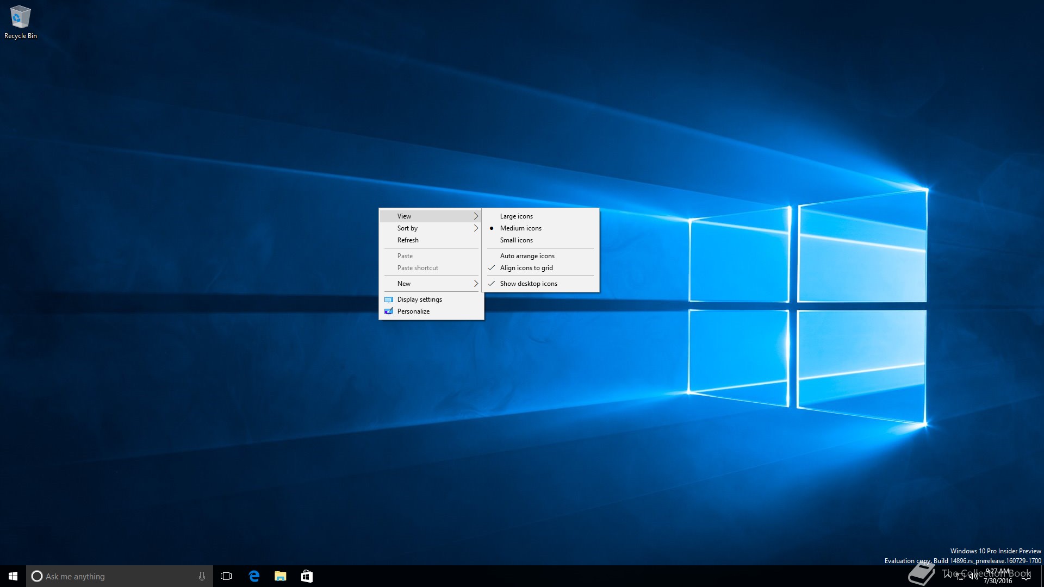Launch Microsoft Edge from taskbar

click(254, 576)
